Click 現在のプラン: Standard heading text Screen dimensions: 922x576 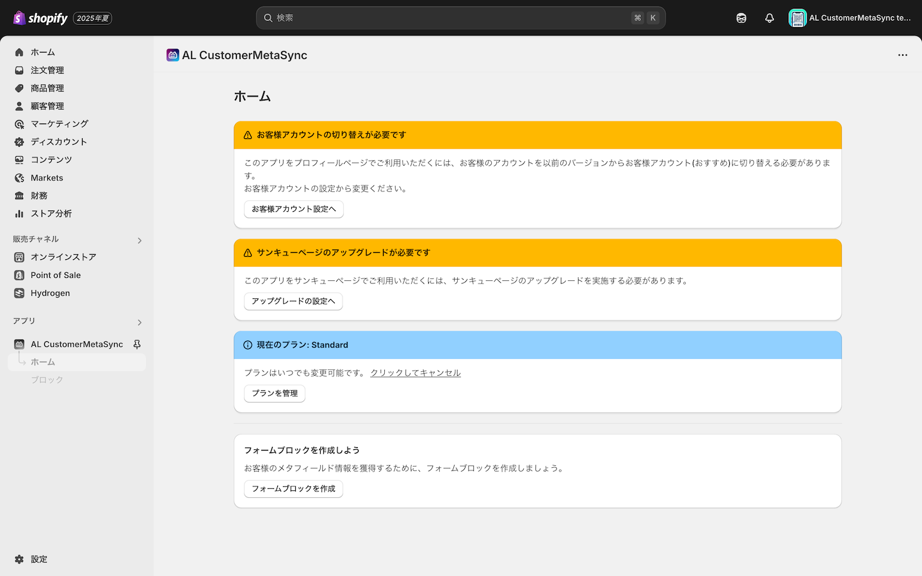(302, 345)
